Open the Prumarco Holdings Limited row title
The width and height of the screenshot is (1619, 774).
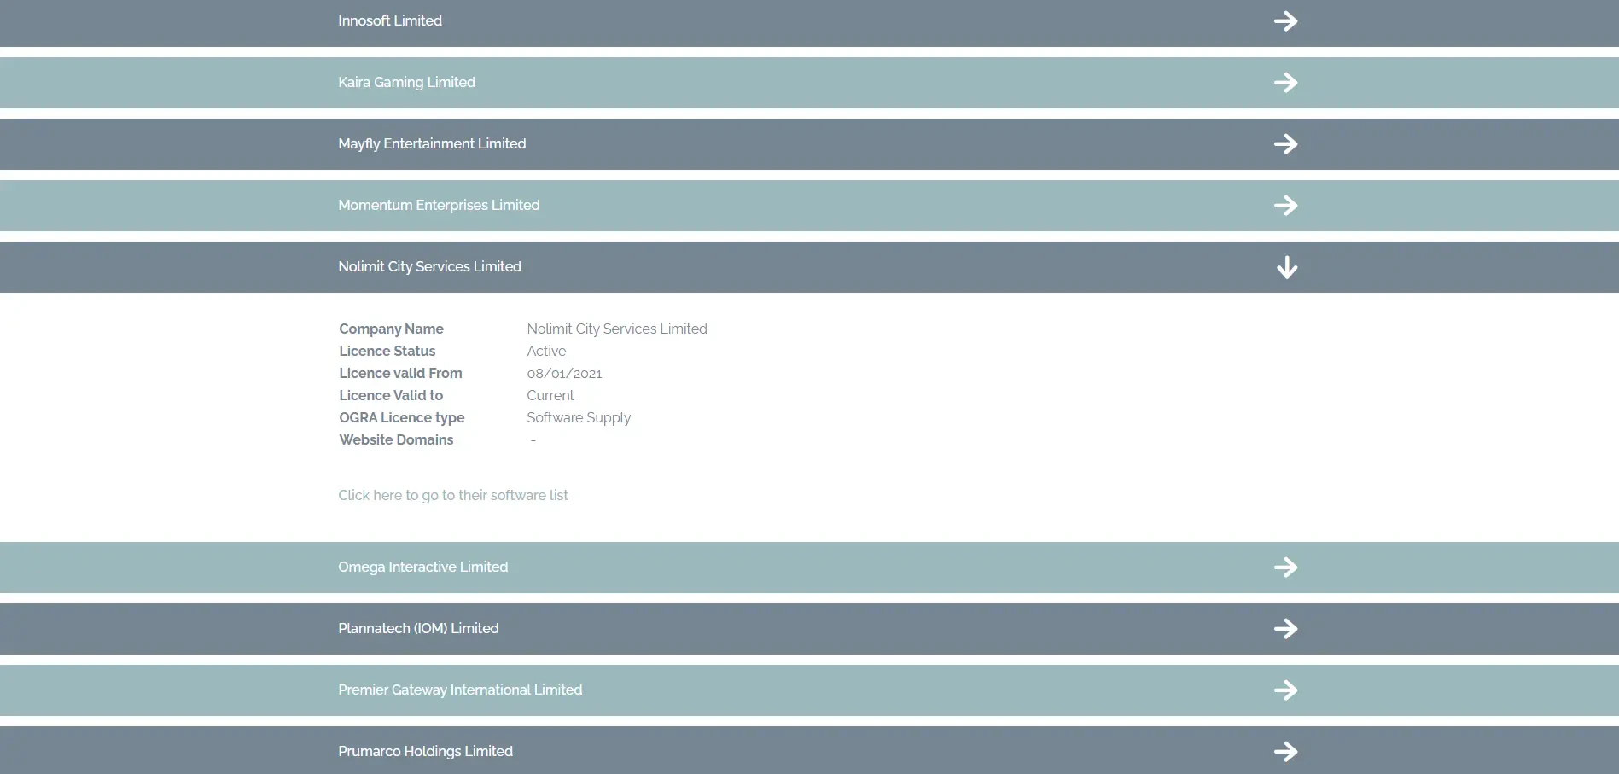click(x=425, y=752)
